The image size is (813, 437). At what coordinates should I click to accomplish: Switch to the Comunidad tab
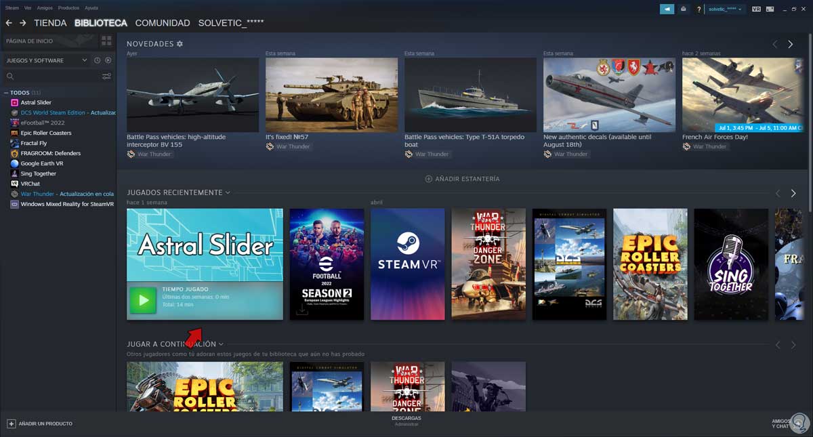pos(163,23)
